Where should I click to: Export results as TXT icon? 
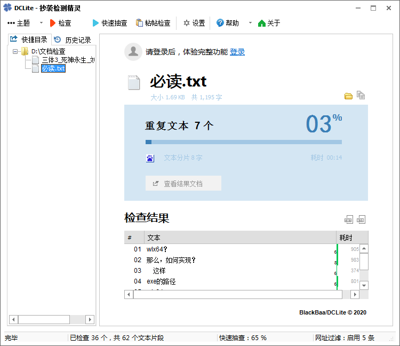(349, 219)
